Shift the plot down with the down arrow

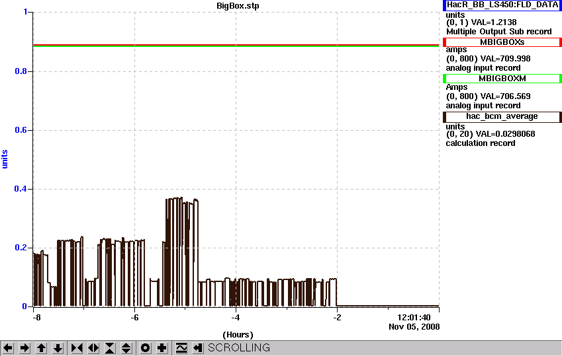[58, 348]
